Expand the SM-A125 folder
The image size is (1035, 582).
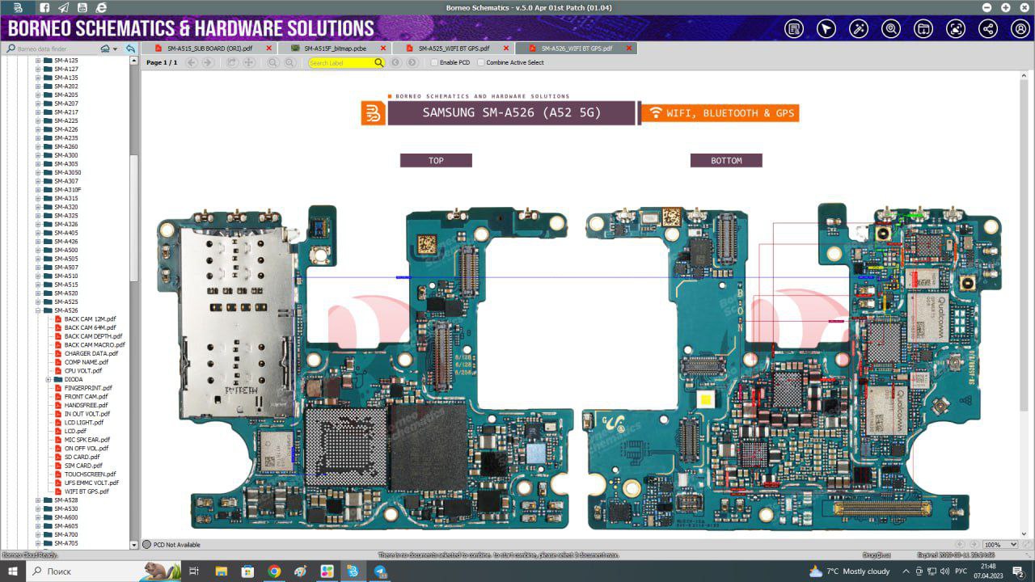[x=38, y=61]
